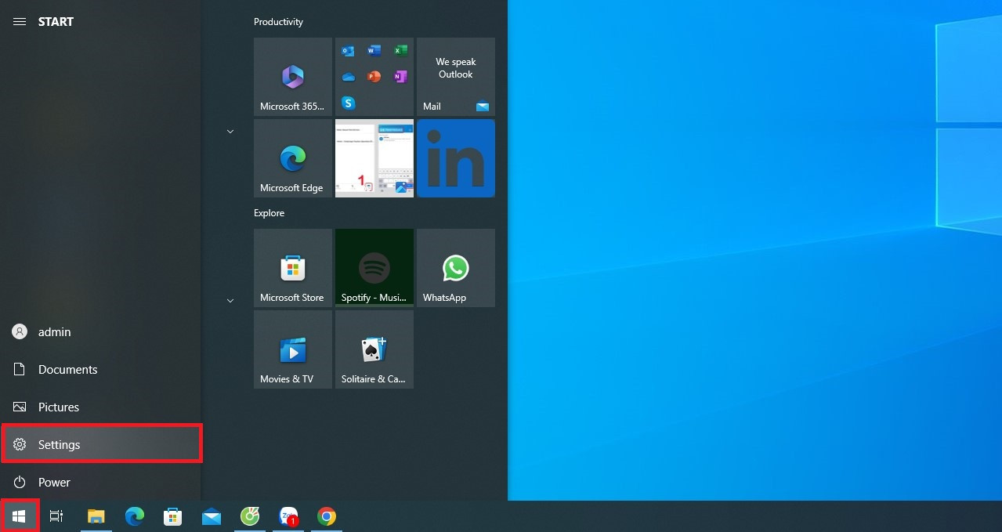
Task: Open the Outlook icon in Office folder tile
Action: pos(349,51)
